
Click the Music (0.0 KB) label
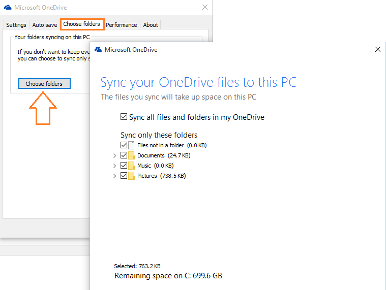pos(155,166)
